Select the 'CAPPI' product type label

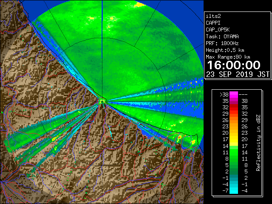click(x=213, y=23)
